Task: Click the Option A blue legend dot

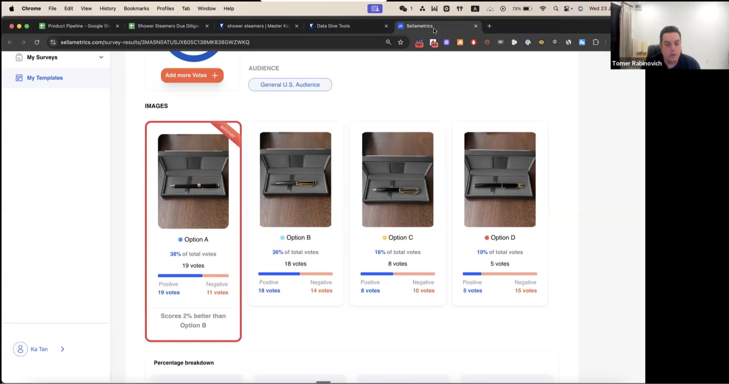Action: pyautogui.click(x=180, y=240)
